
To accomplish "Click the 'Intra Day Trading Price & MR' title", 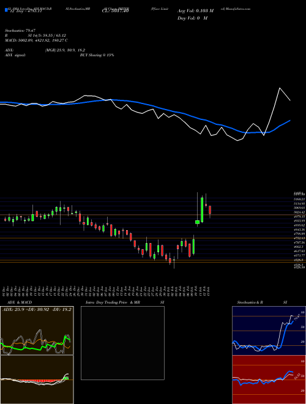I will click(113, 302).
